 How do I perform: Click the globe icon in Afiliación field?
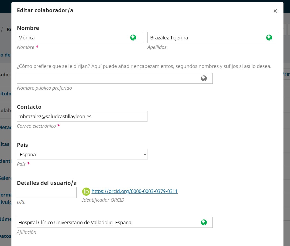tap(204, 222)
